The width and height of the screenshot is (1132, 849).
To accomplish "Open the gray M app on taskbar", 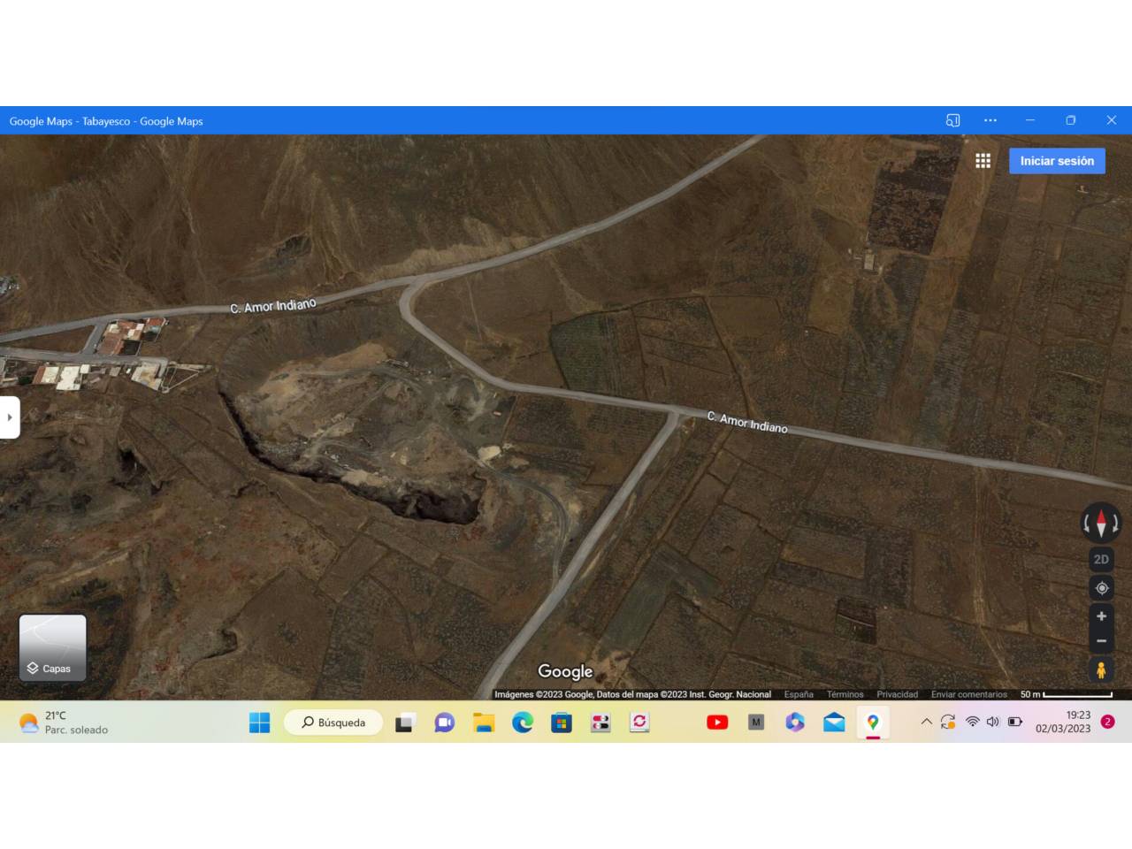I will [x=756, y=723].
